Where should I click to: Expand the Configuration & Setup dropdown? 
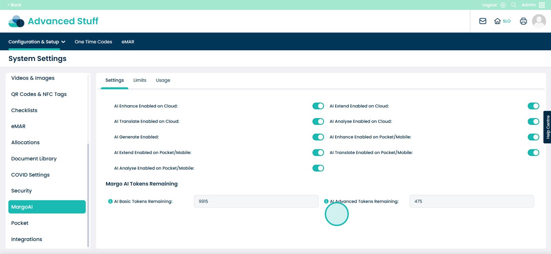pos(37,42)
